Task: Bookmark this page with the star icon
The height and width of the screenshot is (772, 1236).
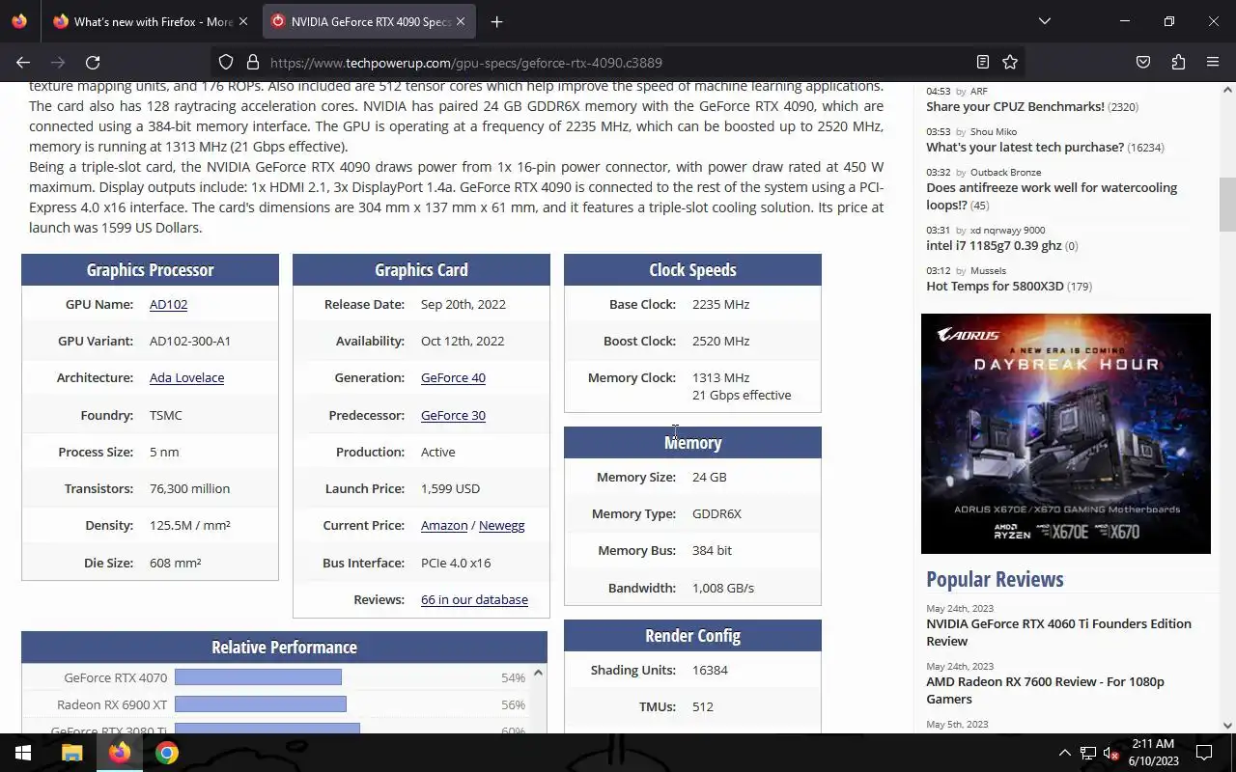Action: click(x=1010, y=63)
